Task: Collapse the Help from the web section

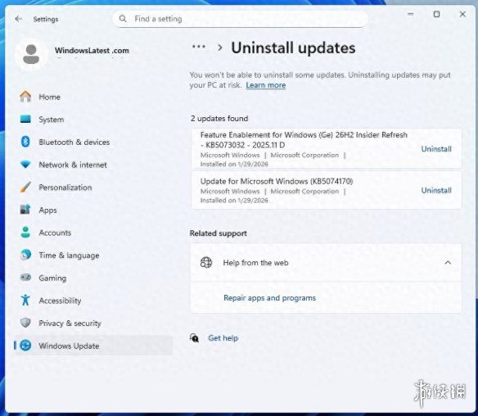Action: pyautogui.click(x=448, y=263)
